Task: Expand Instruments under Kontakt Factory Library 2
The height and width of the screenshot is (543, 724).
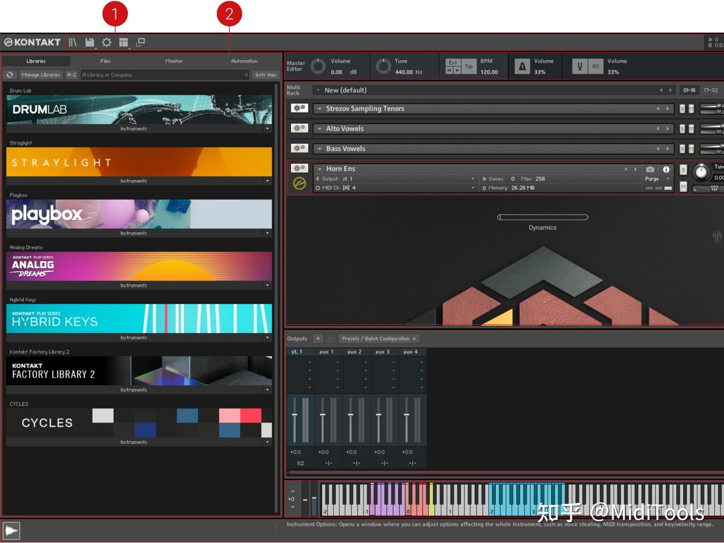Action: coord(267,390)
